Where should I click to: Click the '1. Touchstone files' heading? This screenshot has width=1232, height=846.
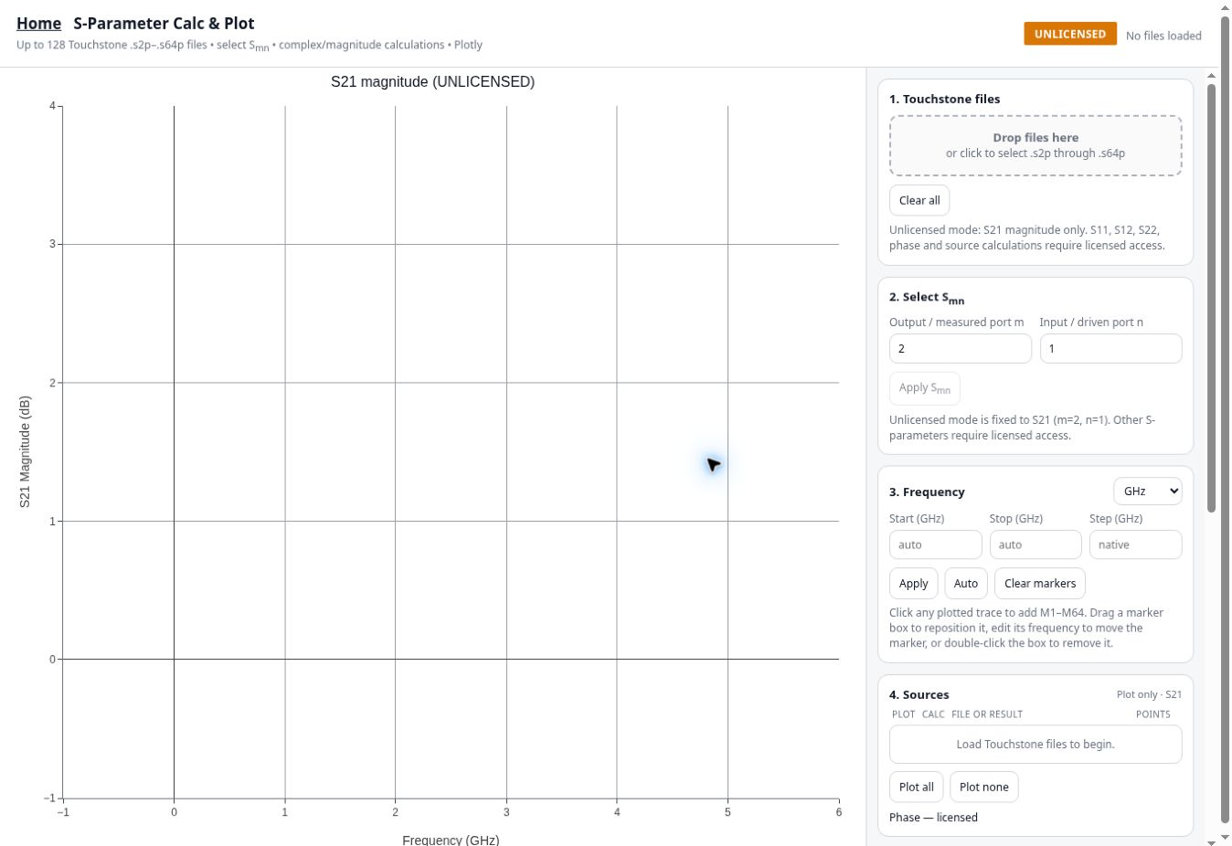click(944, 99)
